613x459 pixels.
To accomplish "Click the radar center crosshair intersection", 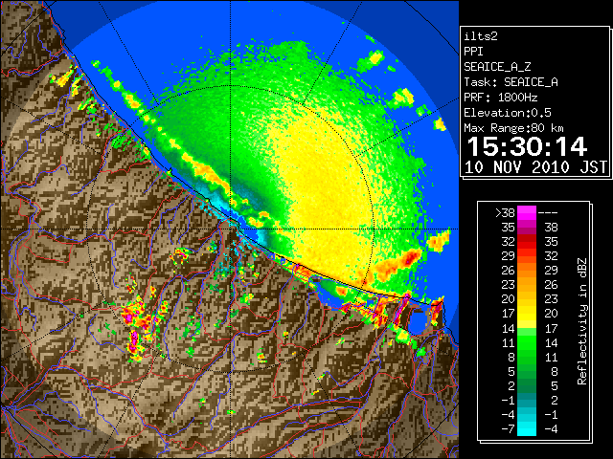I will pos(230,229).
